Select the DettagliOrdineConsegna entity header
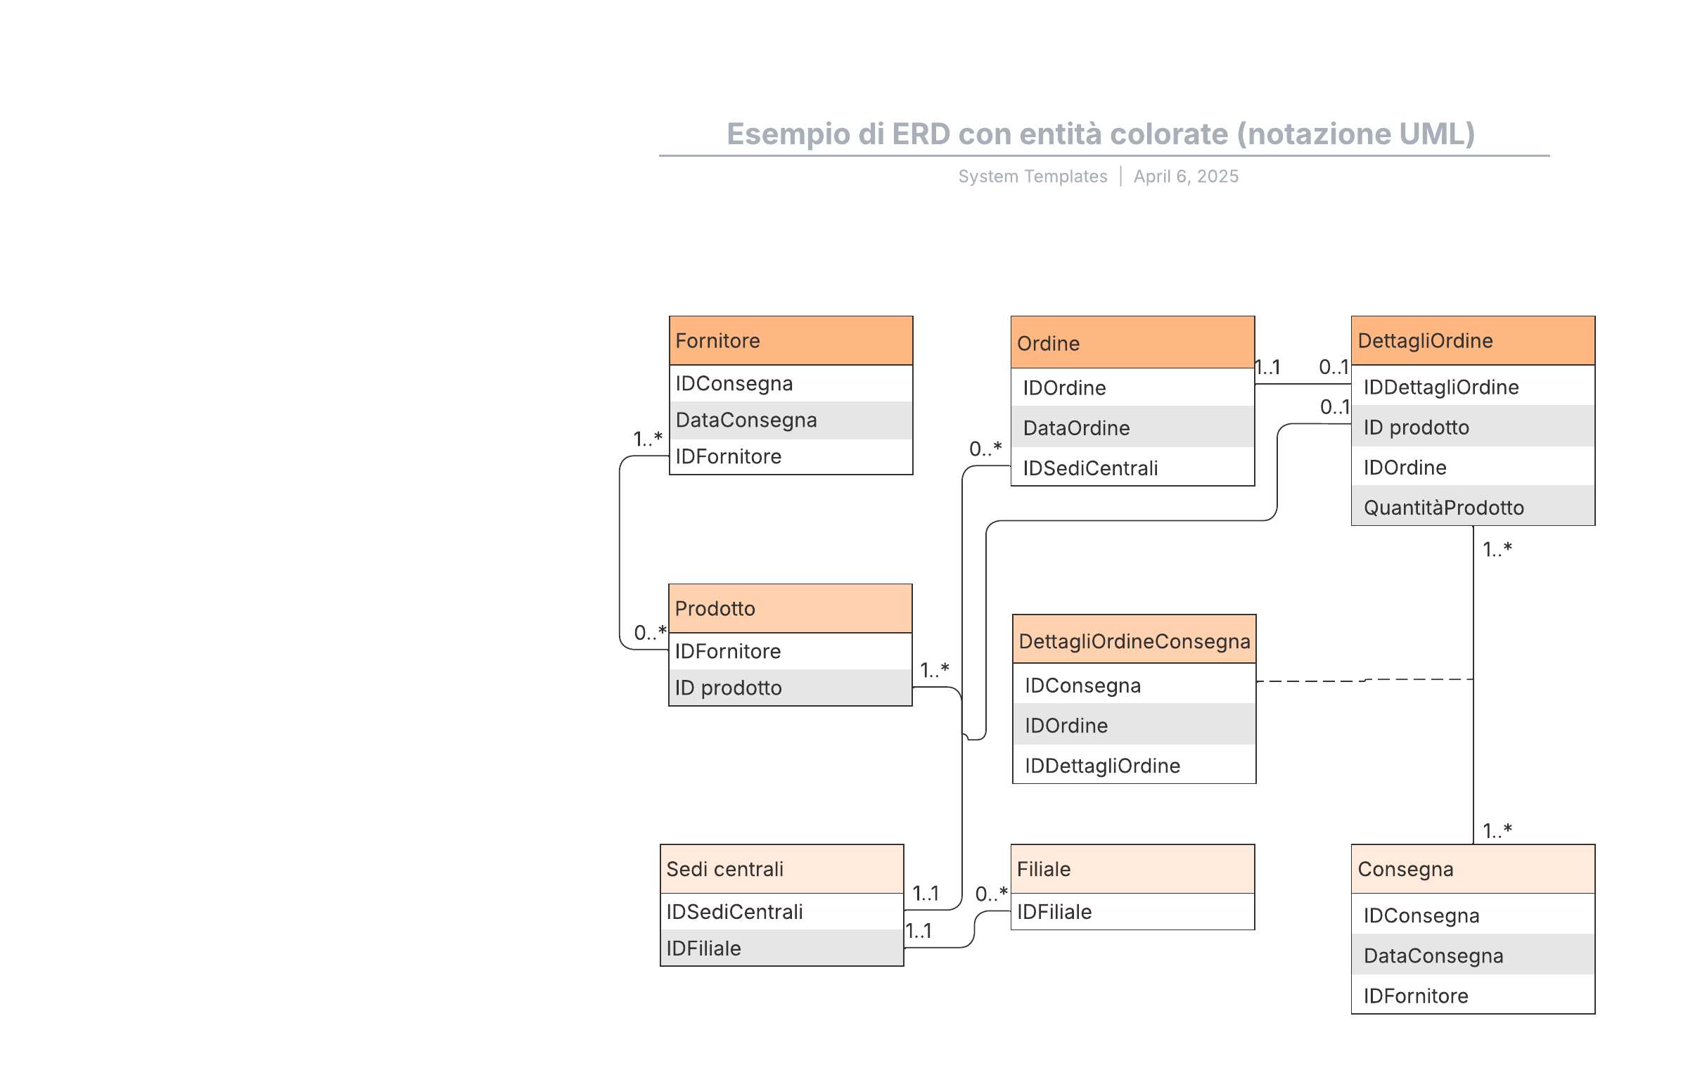This screenshot has width=1688, height=1087. 1133,641
